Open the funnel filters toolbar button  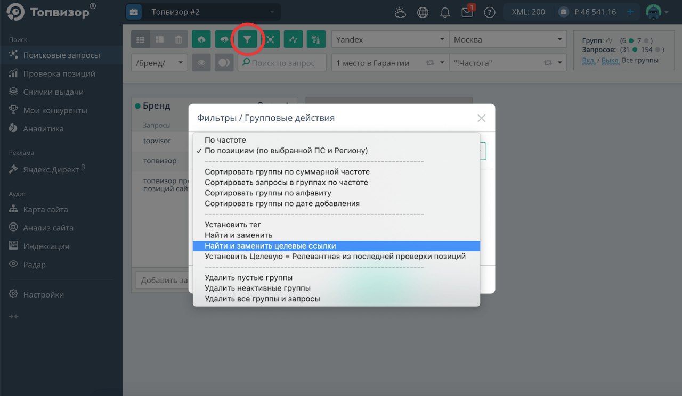click(x=247, y=39)
